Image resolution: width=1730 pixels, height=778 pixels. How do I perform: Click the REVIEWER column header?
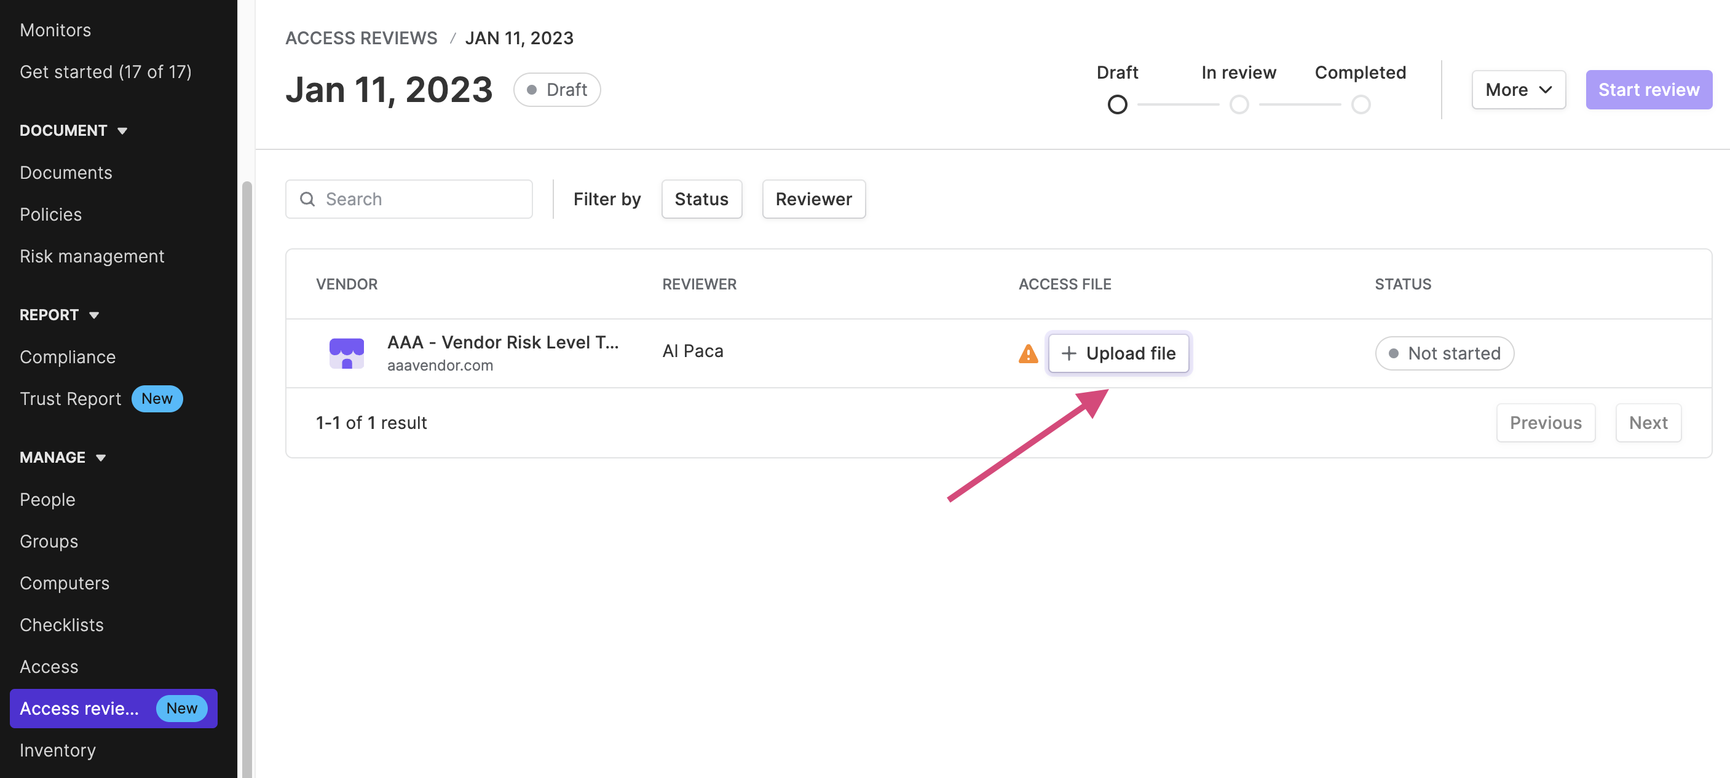699,285
